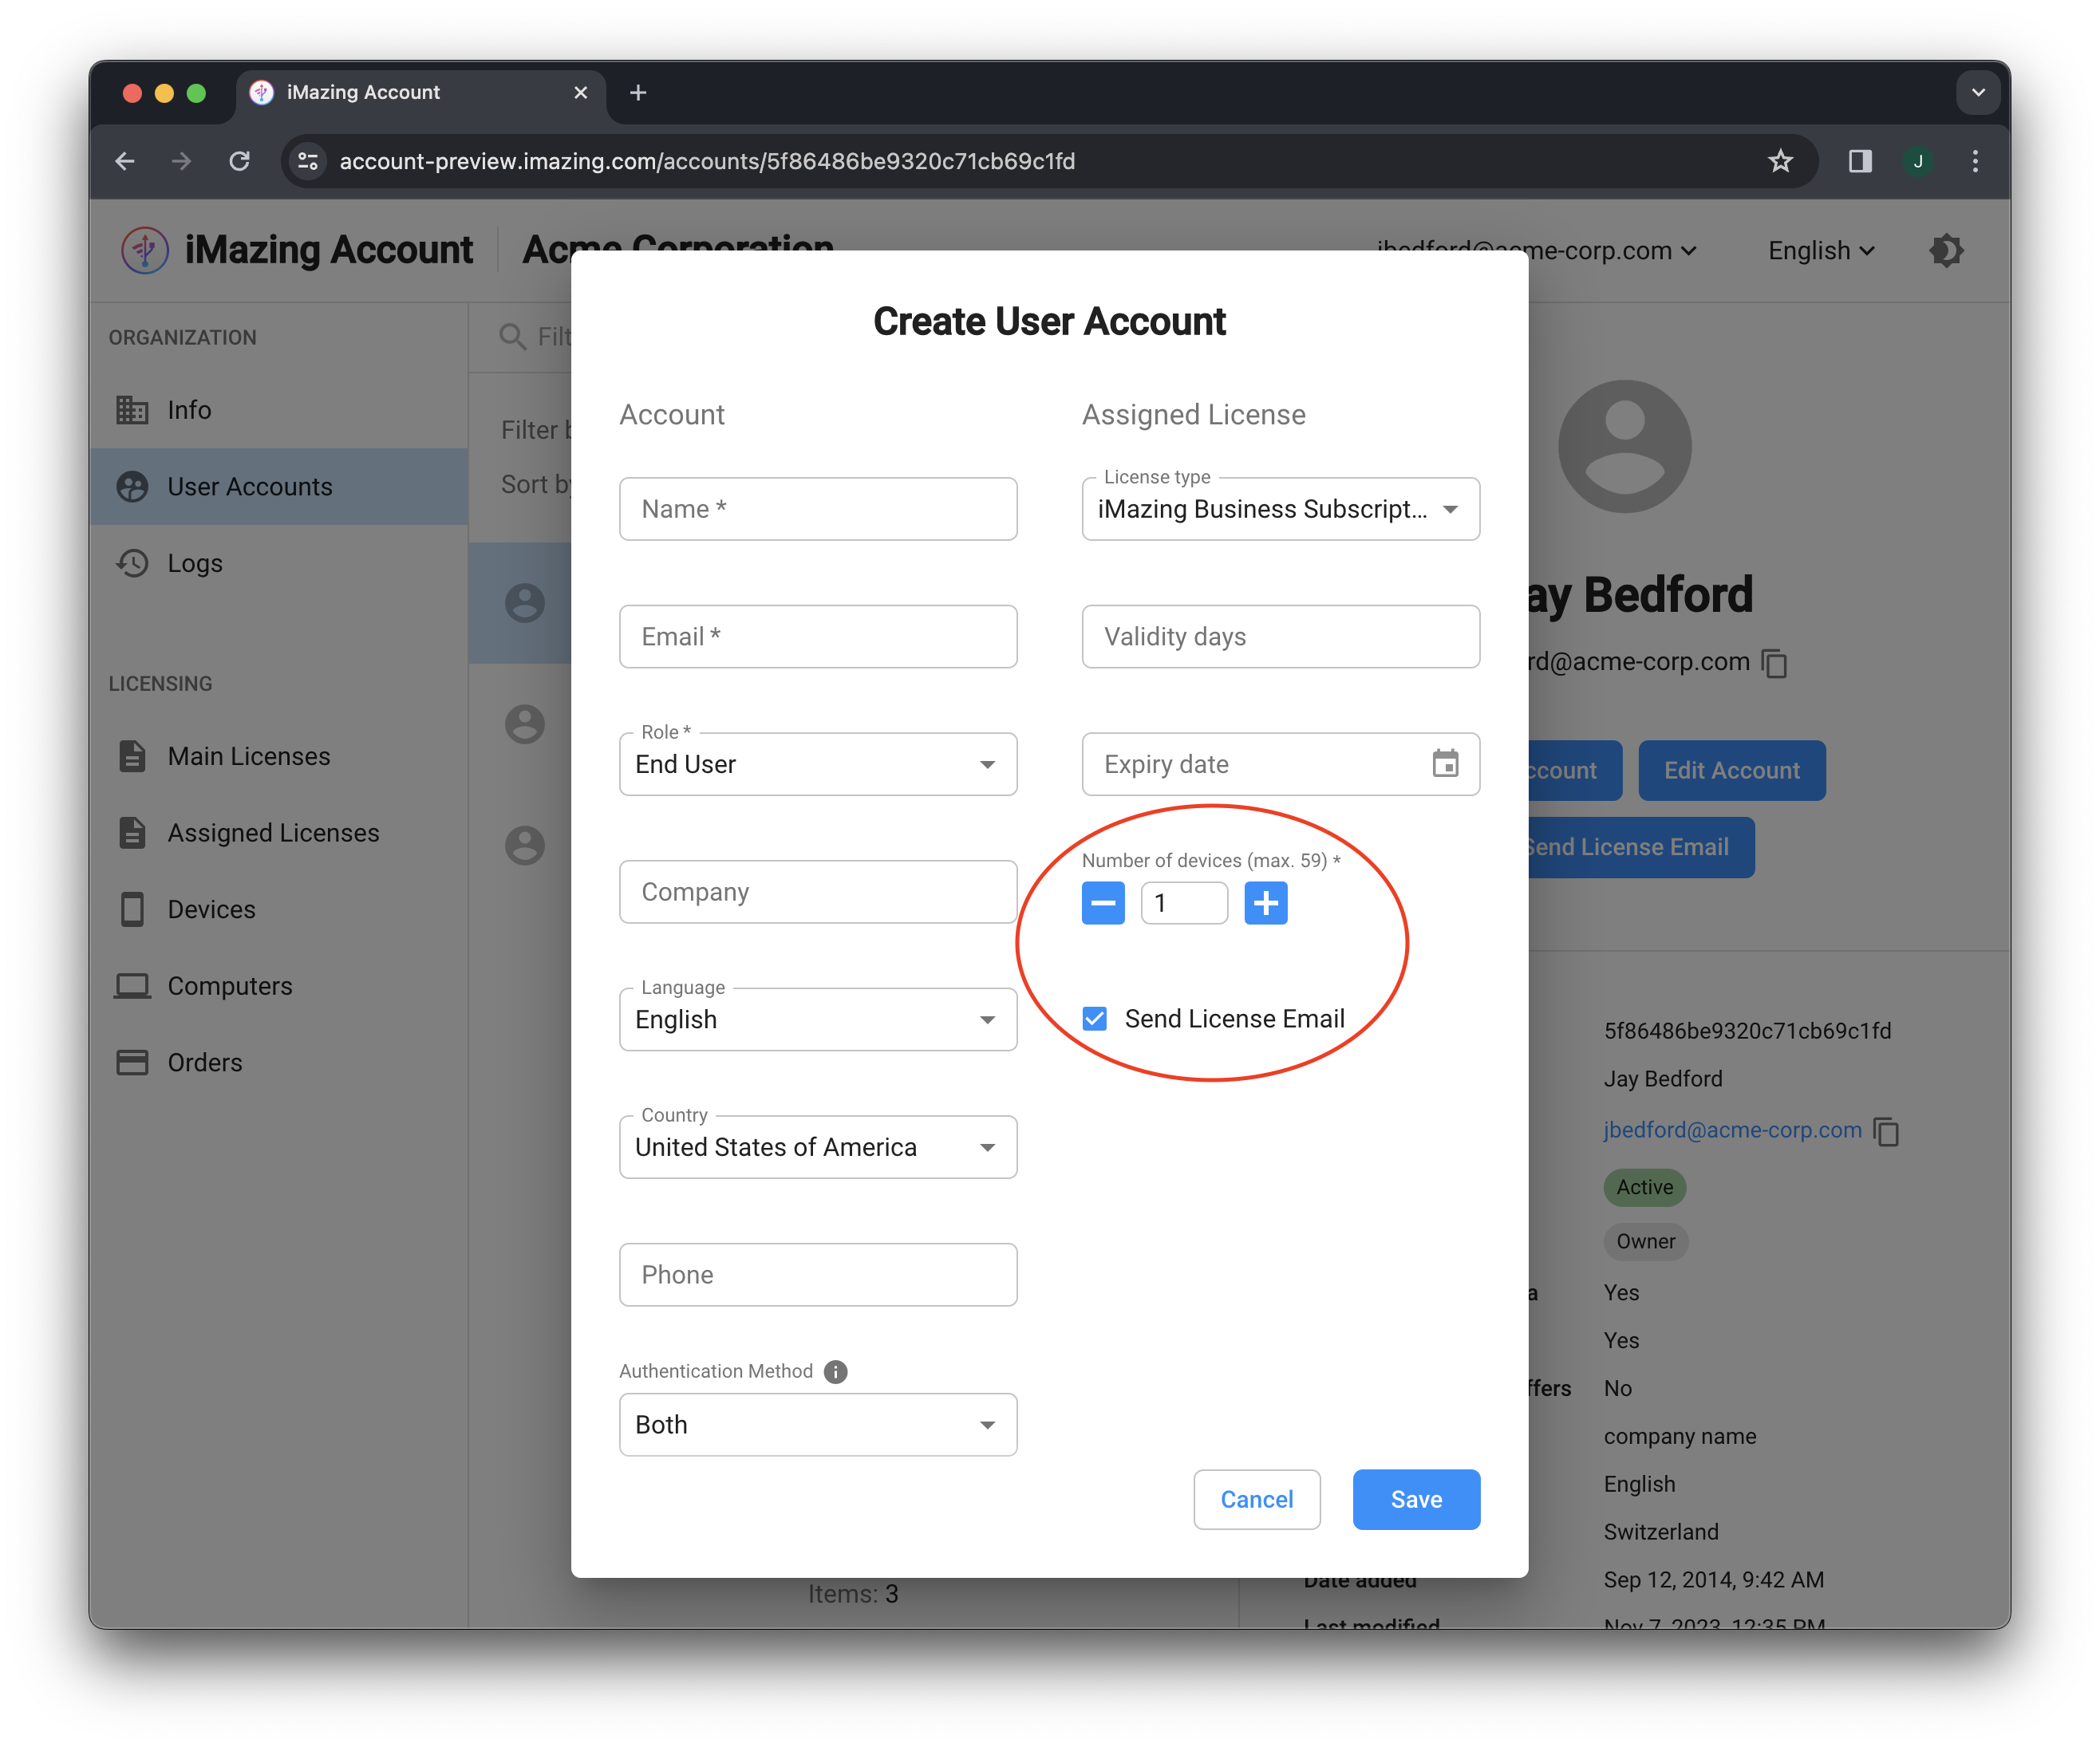Image resolution: width=2100 pixels, height=1747 pixels.
Task: Select the first user avatar in list
Action: [x=524, y=603]
